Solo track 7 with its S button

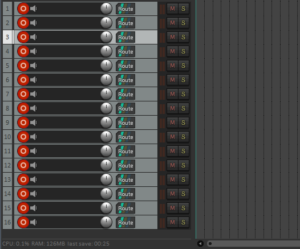coord(183,94)
